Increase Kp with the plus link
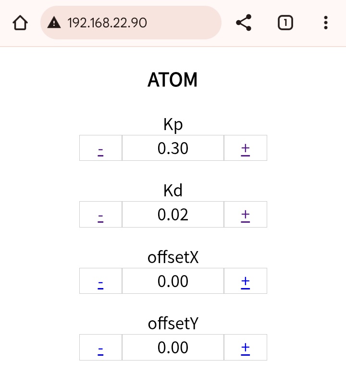Image resolution: width=346 pixels, height=373 pixels. [246, 150]
